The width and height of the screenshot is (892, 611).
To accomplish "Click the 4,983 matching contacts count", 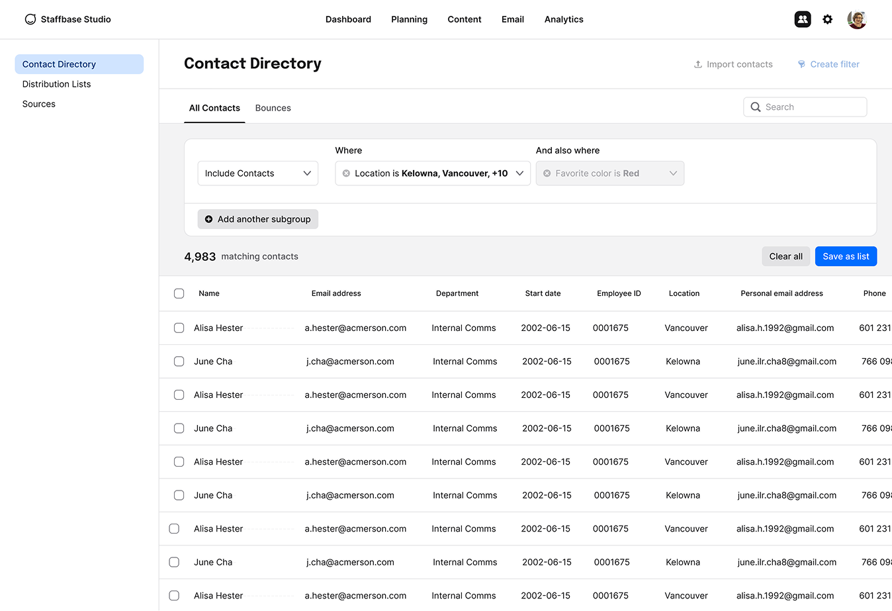I will [x=241, y=256].
